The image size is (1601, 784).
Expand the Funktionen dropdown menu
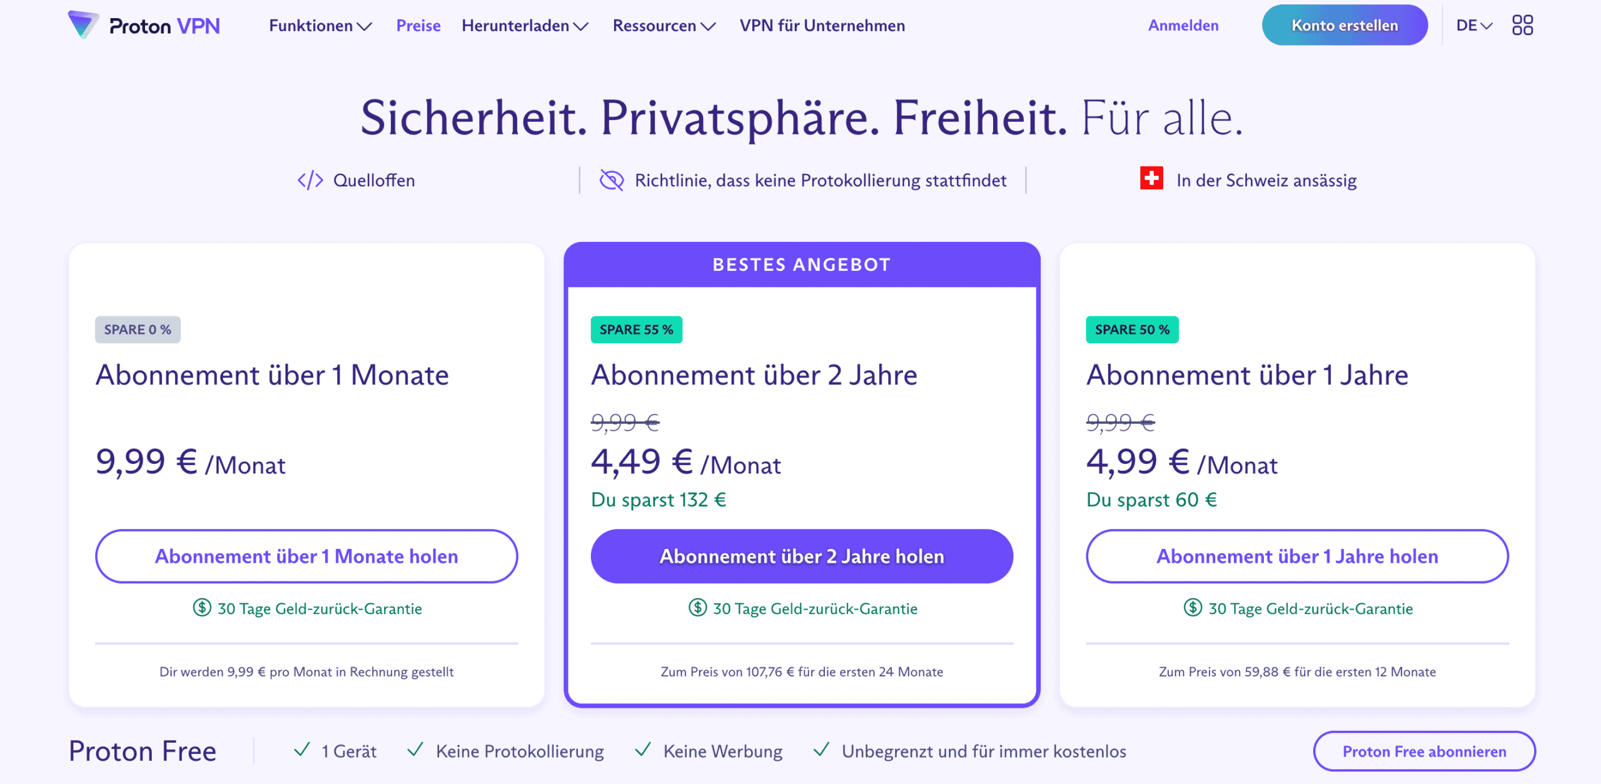[320, 26]
